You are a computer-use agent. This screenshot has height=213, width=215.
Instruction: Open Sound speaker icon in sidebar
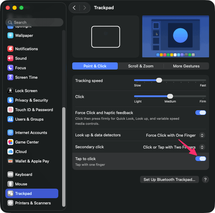tap(10, 58)
